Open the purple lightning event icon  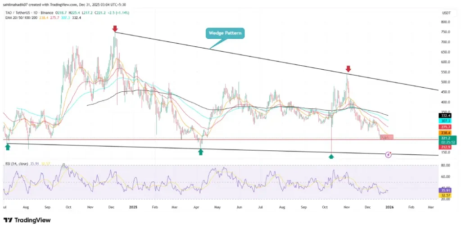[x=389, y=154]
